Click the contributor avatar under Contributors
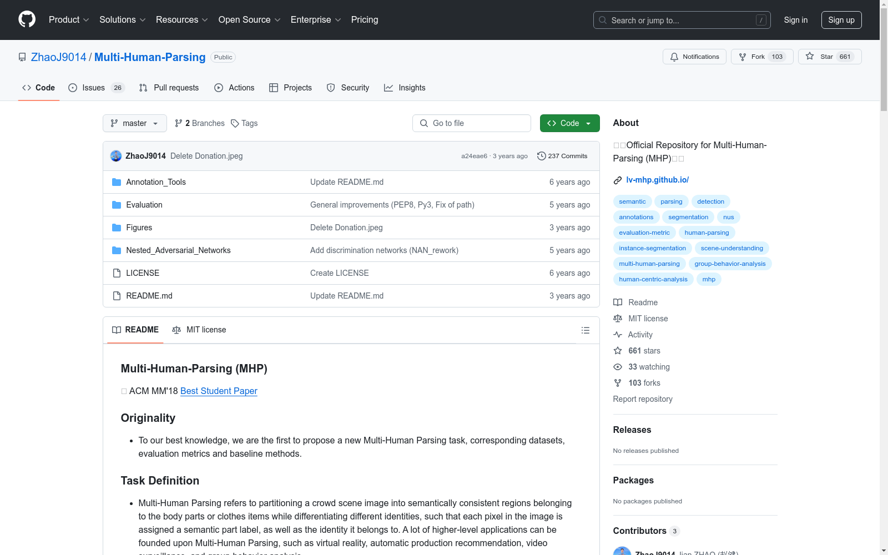The width and height of the screenshot is (888, 555). (x=622, y=551)
